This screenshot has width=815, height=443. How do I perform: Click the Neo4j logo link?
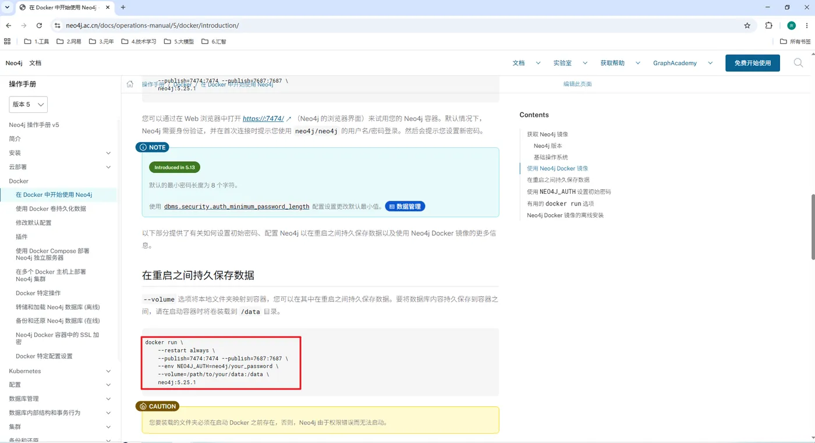[x=14, y=63]
